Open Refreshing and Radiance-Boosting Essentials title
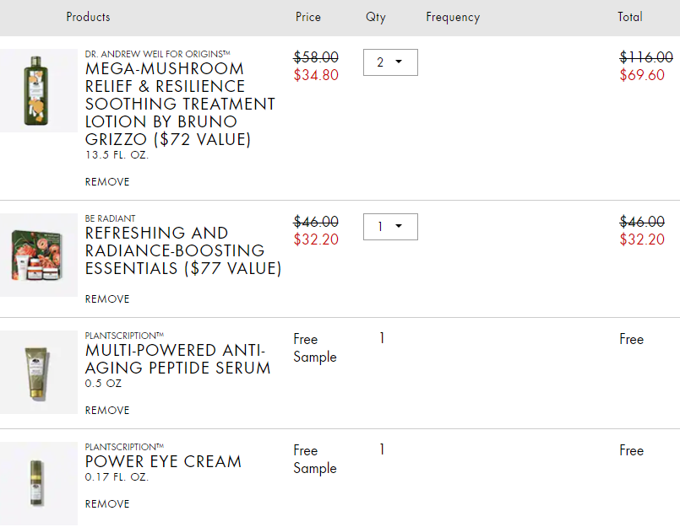Image resolution: width=680 pixels, height=527 pixels. [x=183, y=250]
